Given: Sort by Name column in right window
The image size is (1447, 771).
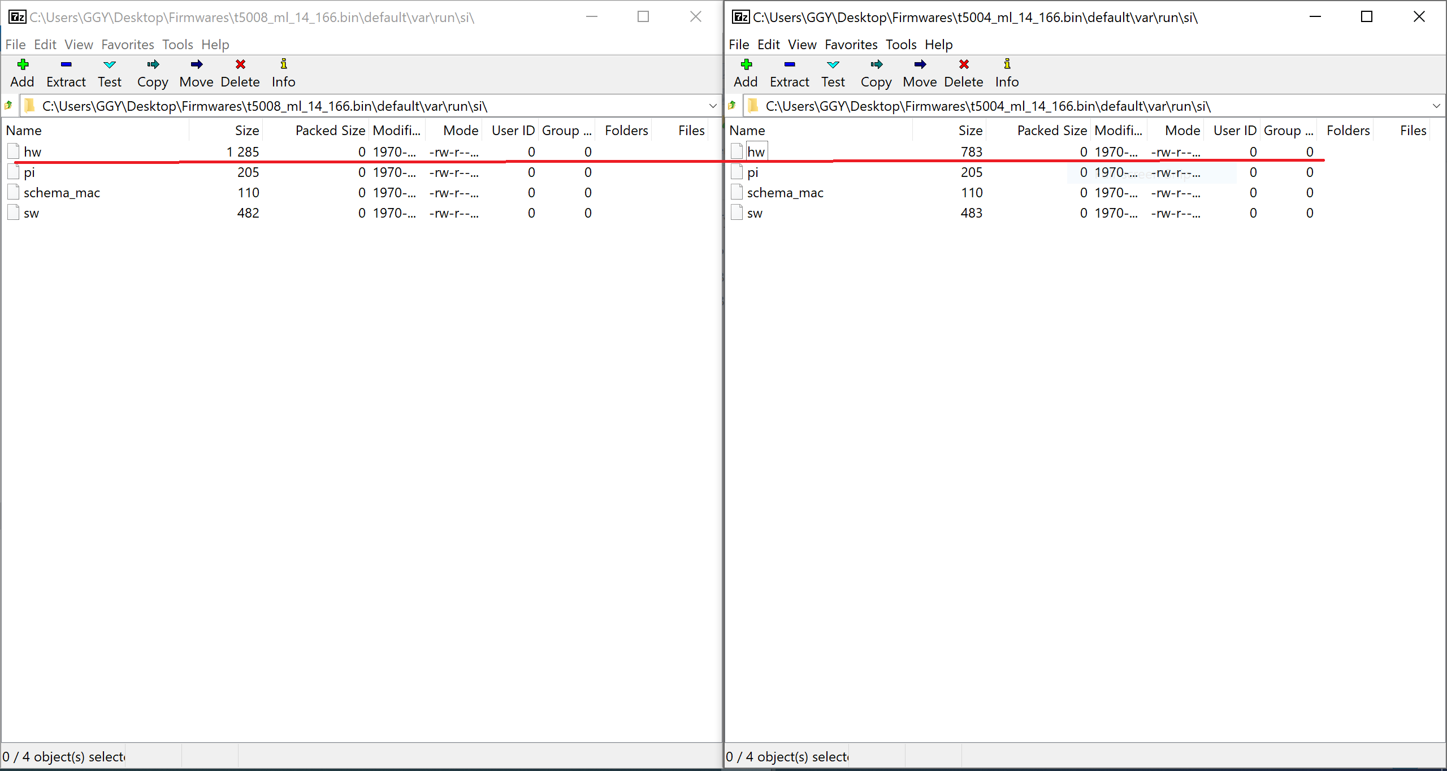Looking at the screenshot, I should click(x=747, y=131).
